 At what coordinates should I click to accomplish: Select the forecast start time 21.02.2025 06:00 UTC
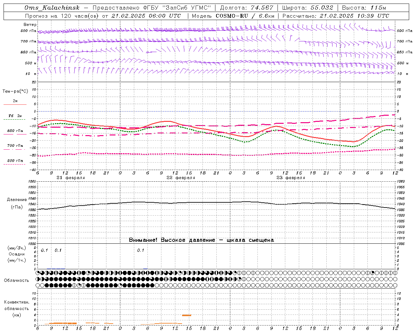[146, 16]
